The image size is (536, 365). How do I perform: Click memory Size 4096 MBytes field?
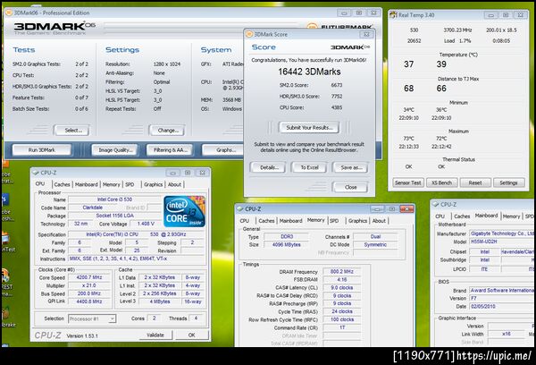[287, 244]
